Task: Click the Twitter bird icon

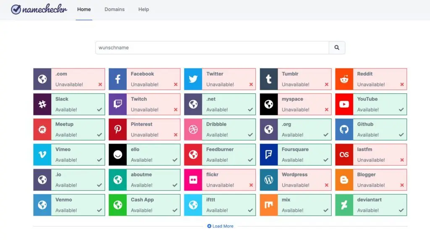Action: pos(193,79)
